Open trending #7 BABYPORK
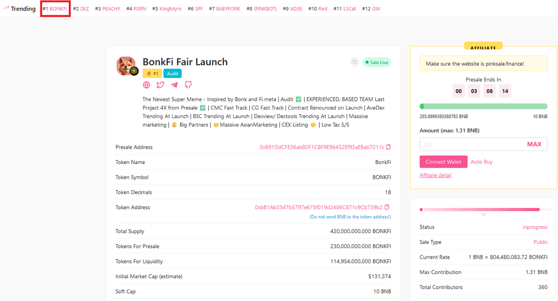This screenshot has width=558, height=301. (225, 9)
